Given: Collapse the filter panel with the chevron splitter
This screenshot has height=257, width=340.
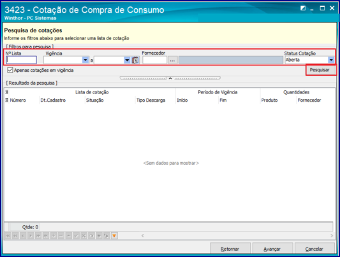Looking at the screenshot, I should [x=170, y=78].
